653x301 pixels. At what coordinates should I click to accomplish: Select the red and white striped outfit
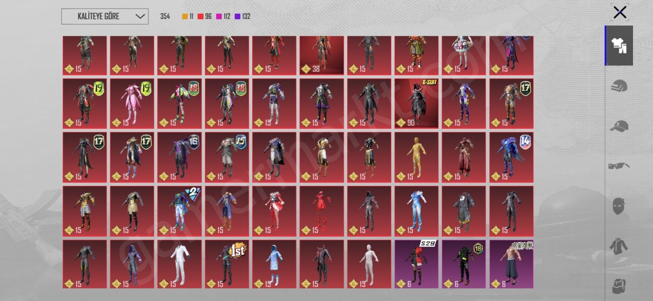pos(274,211)
